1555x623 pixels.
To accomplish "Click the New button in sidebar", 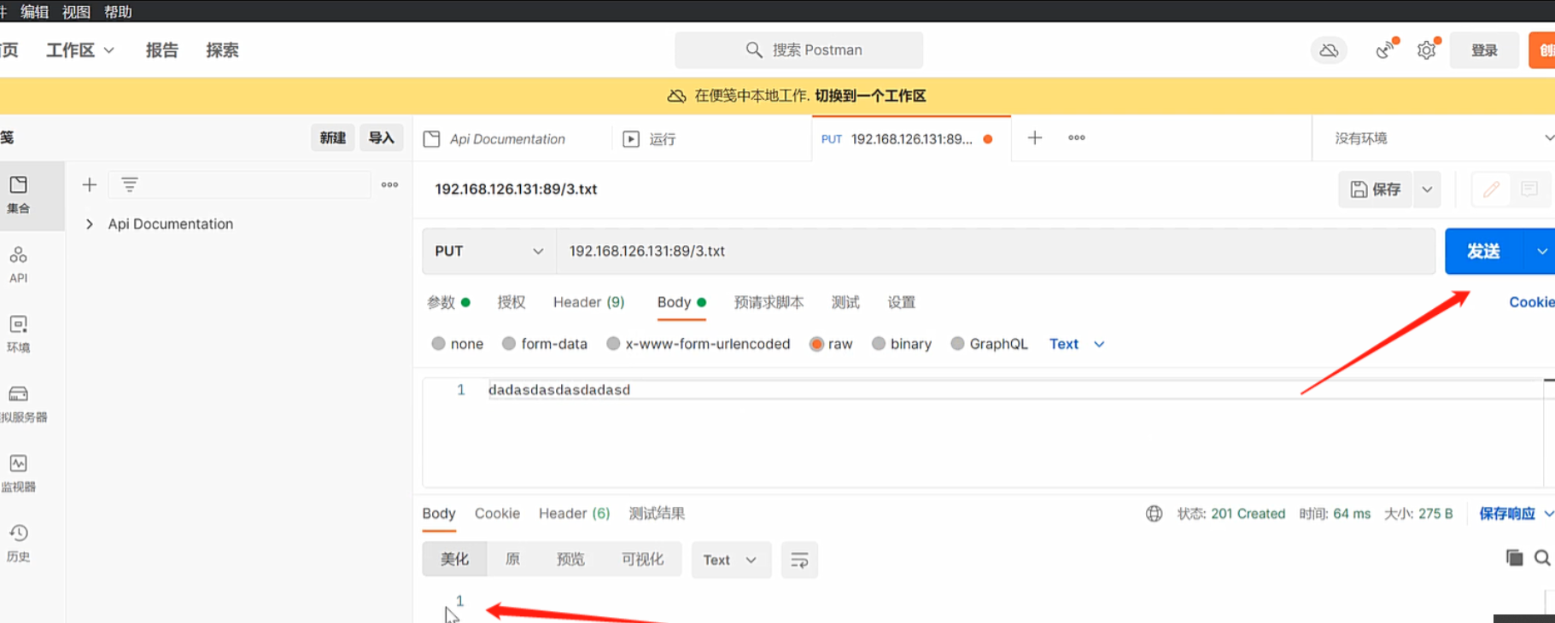I will point(333,137).
